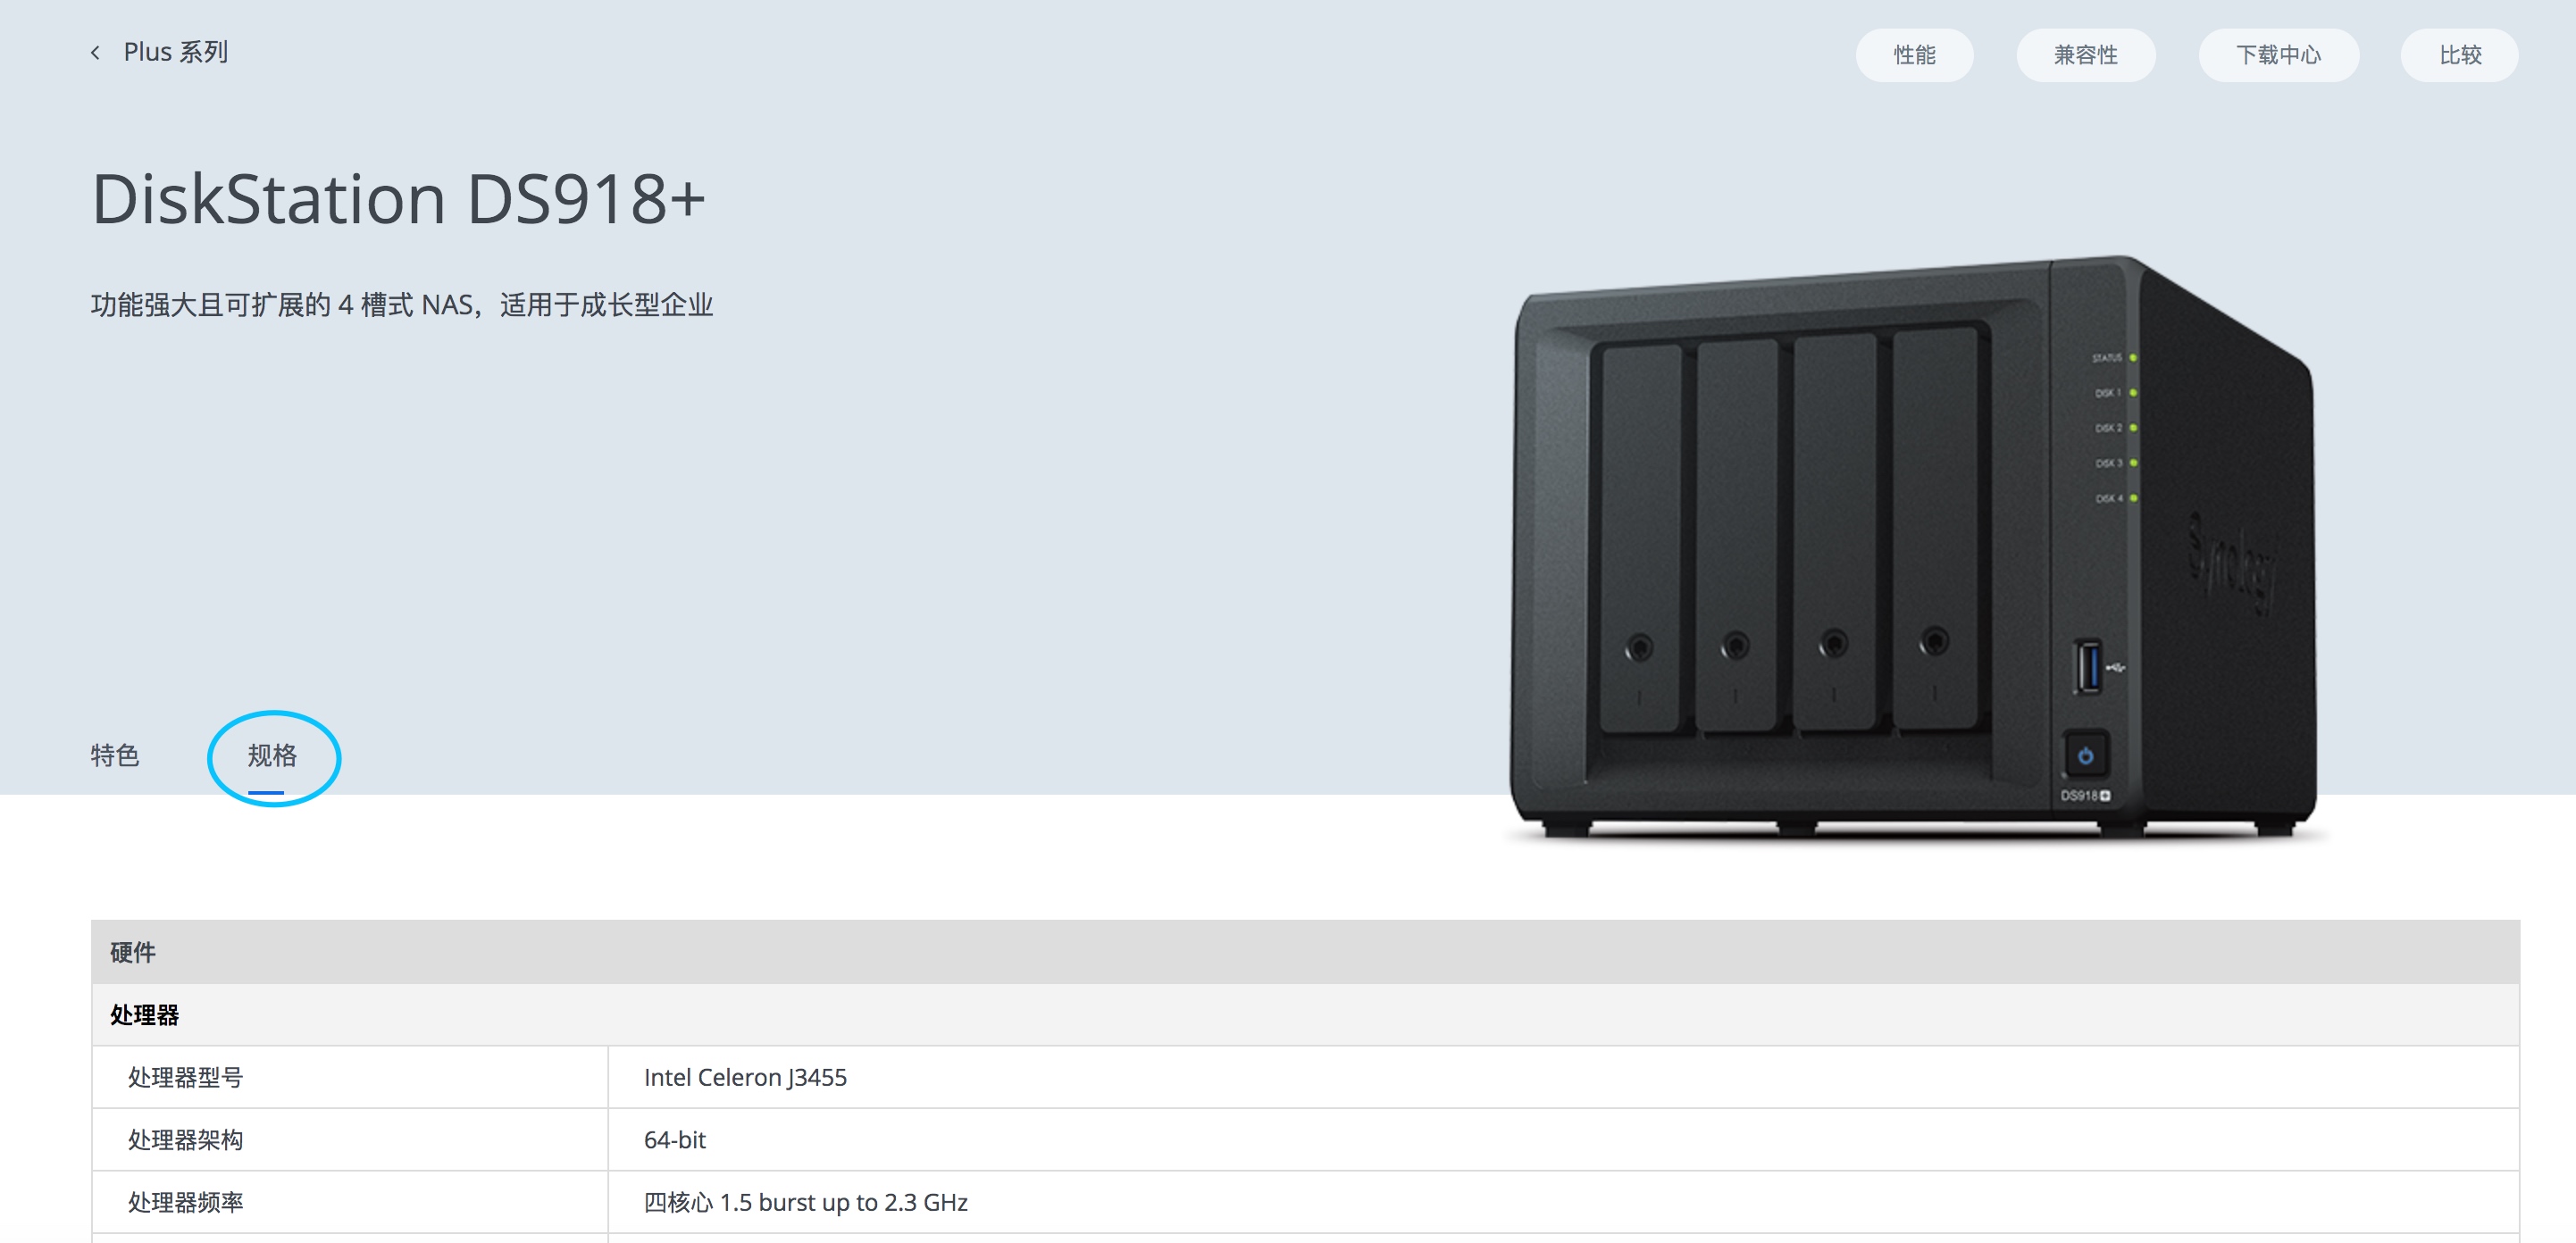Click the Intel Celeron J3455 cell
Screen dimensions: 2576x1243
1563,1077
